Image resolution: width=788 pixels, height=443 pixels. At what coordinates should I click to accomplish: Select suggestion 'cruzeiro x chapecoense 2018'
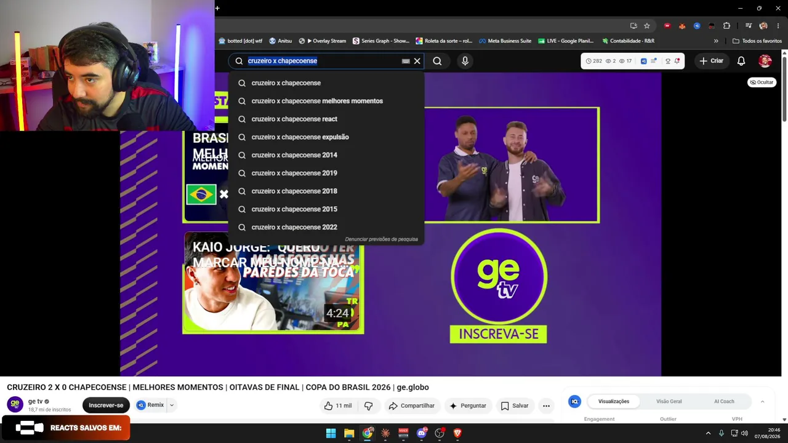(x=326, y=191)
